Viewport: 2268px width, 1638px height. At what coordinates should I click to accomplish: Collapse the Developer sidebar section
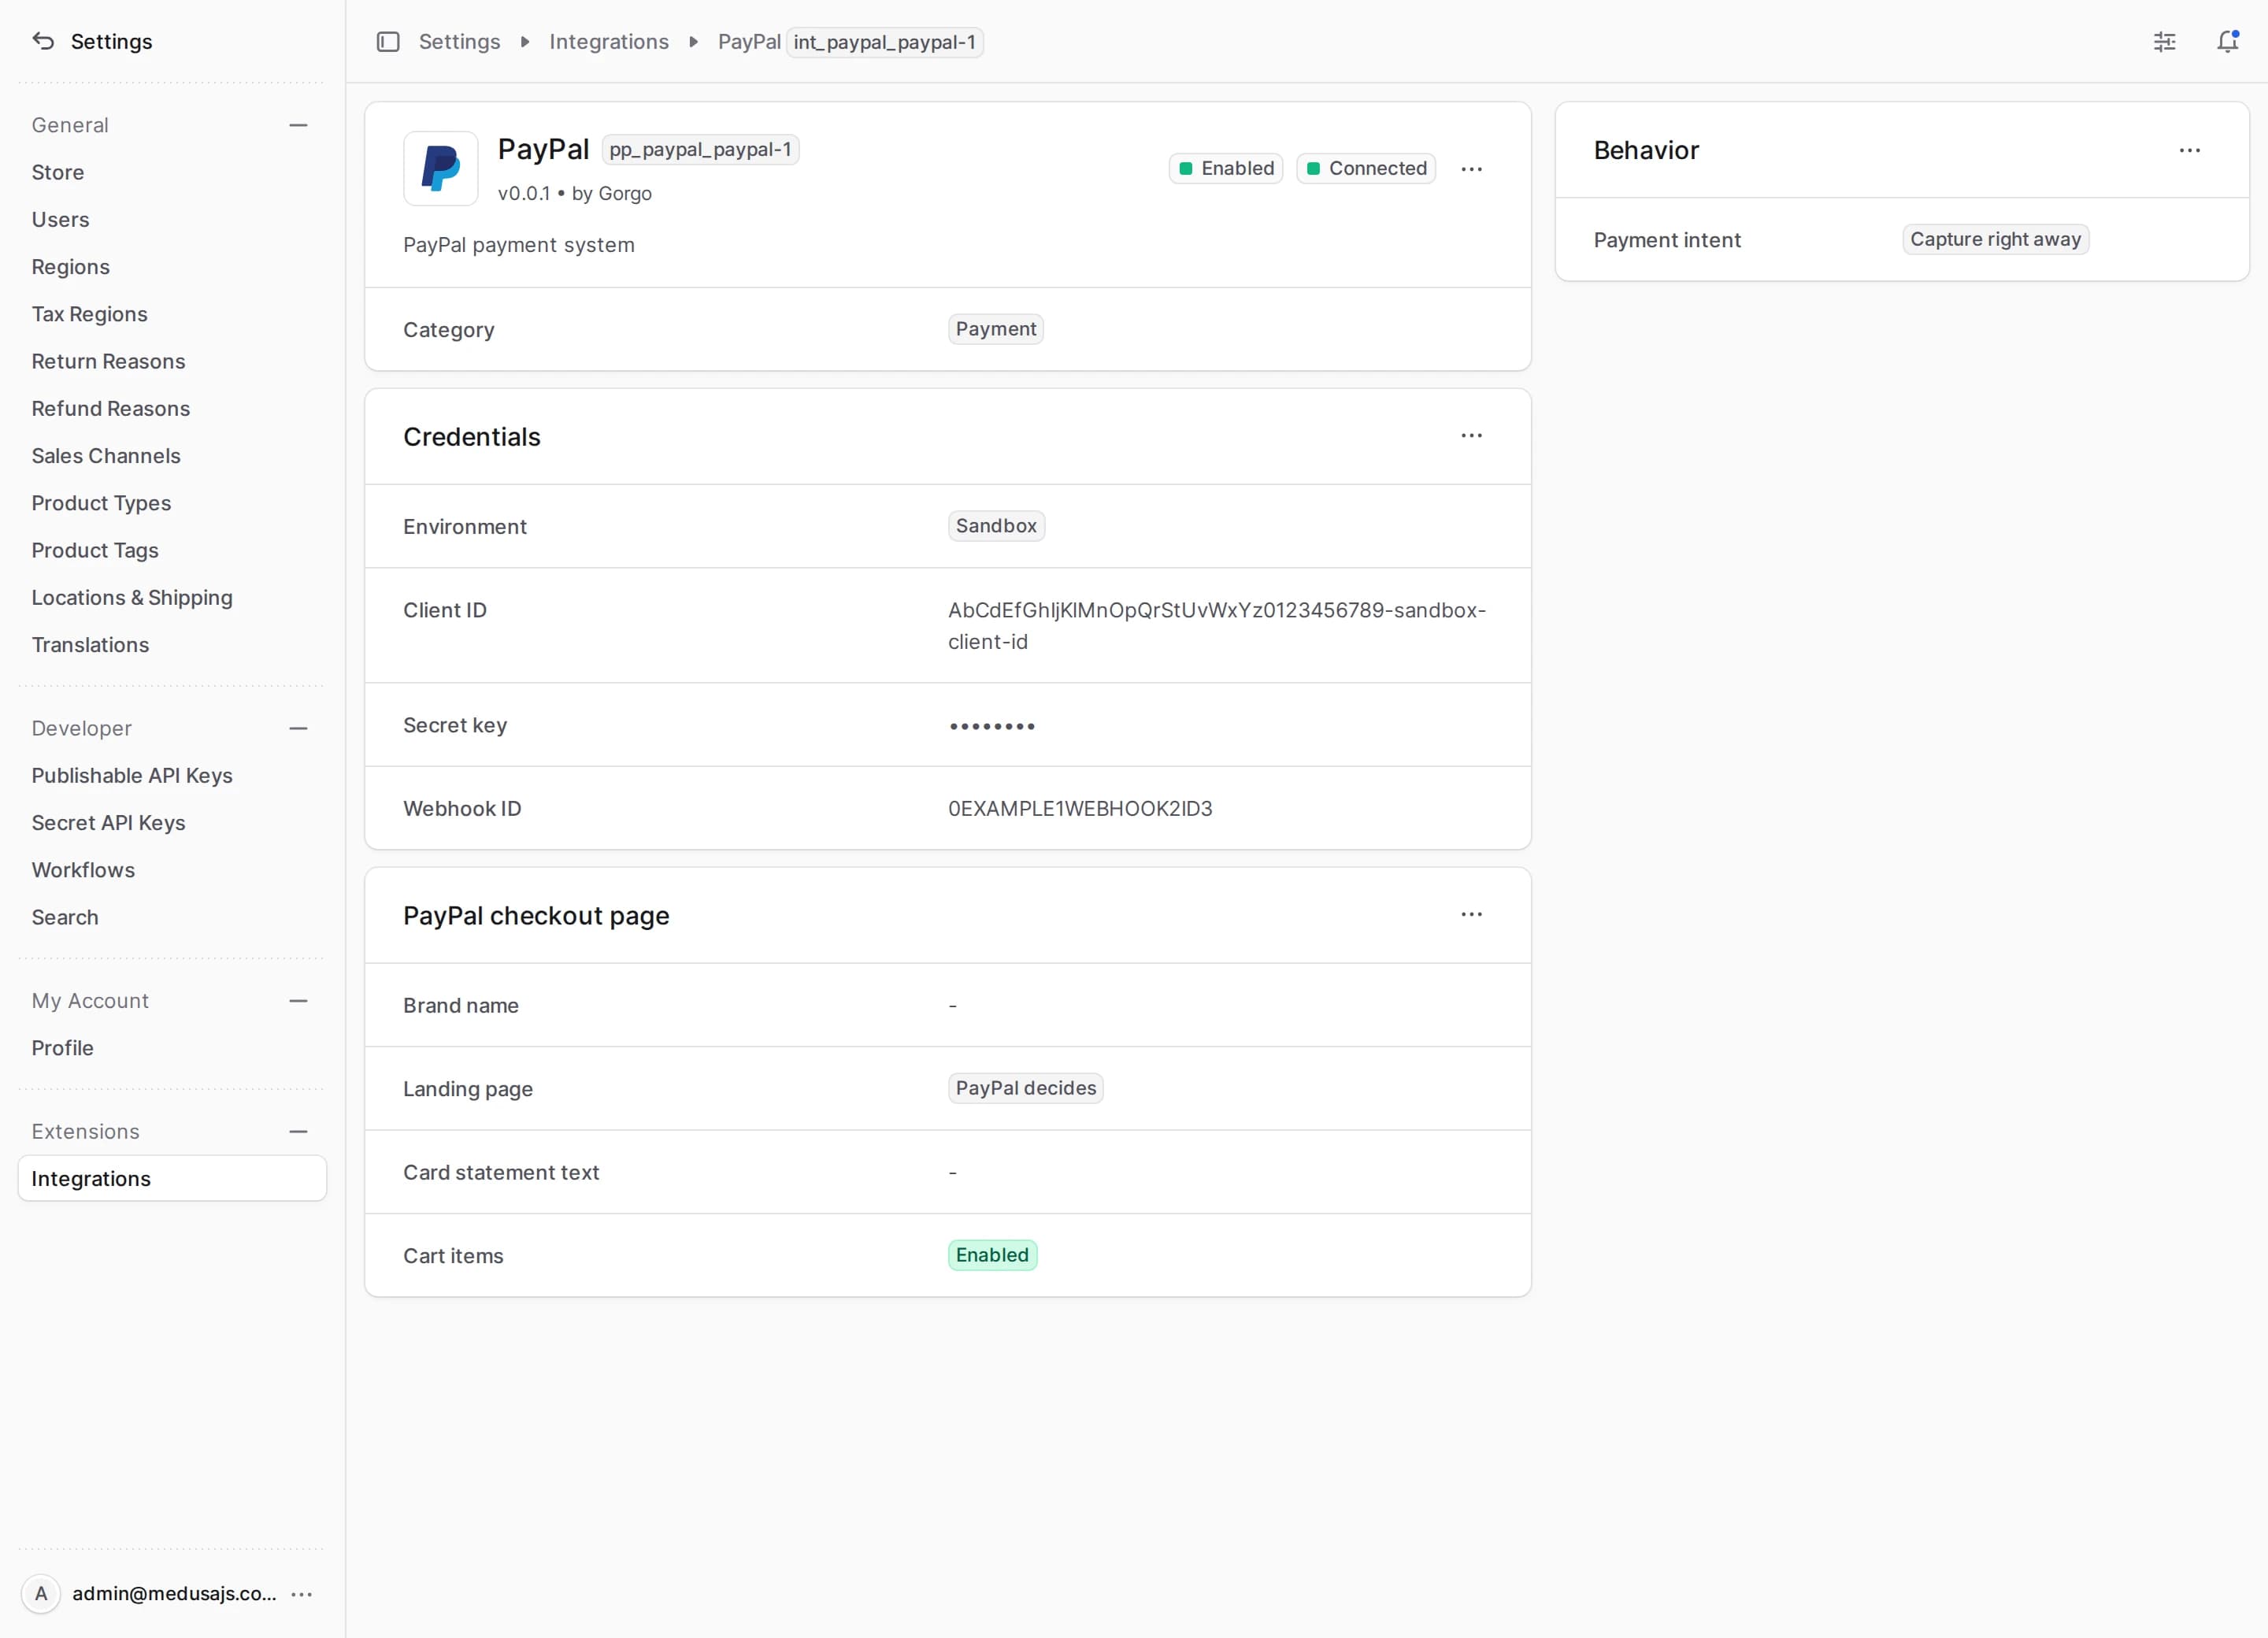point(298,729)
